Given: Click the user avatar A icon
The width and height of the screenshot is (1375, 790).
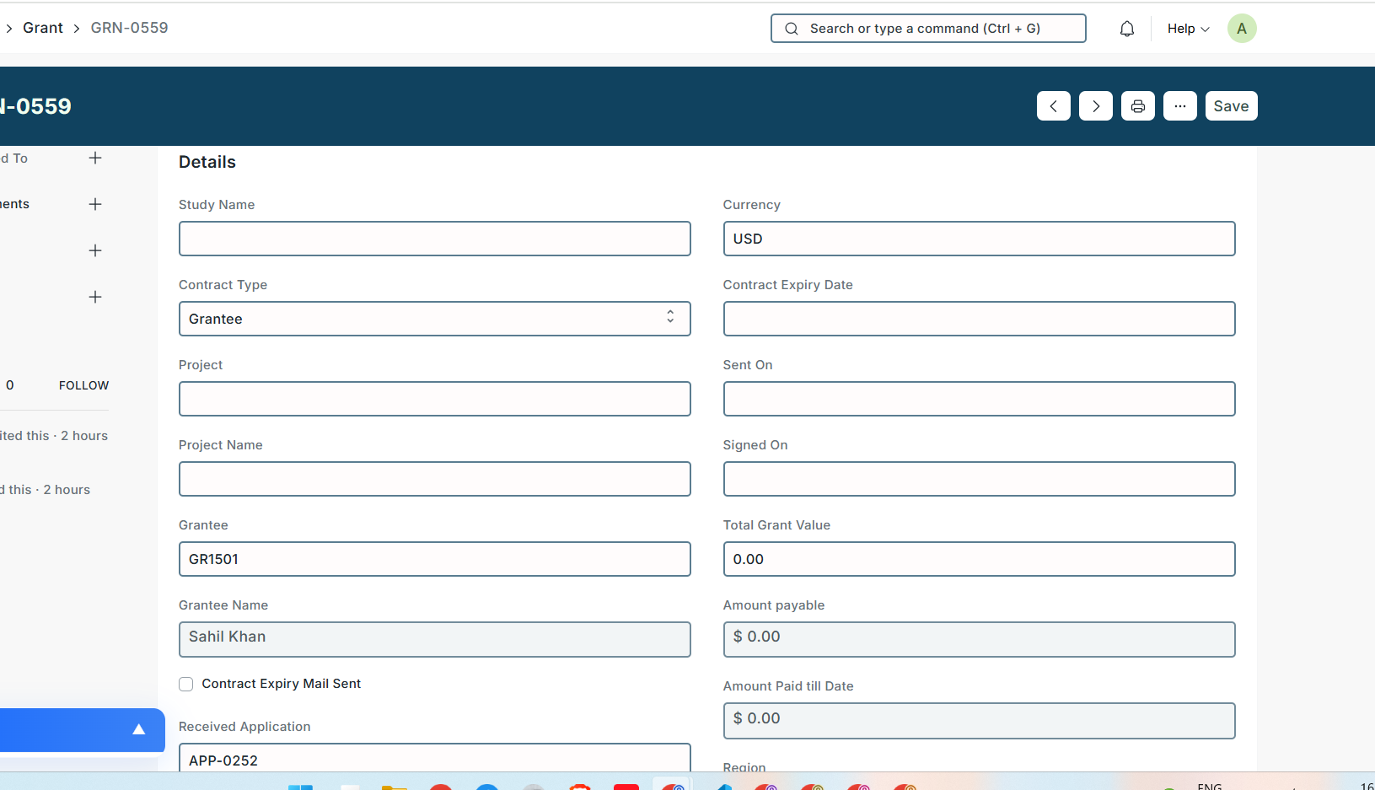Looking at the screenshot, I should pos(1241,29).
